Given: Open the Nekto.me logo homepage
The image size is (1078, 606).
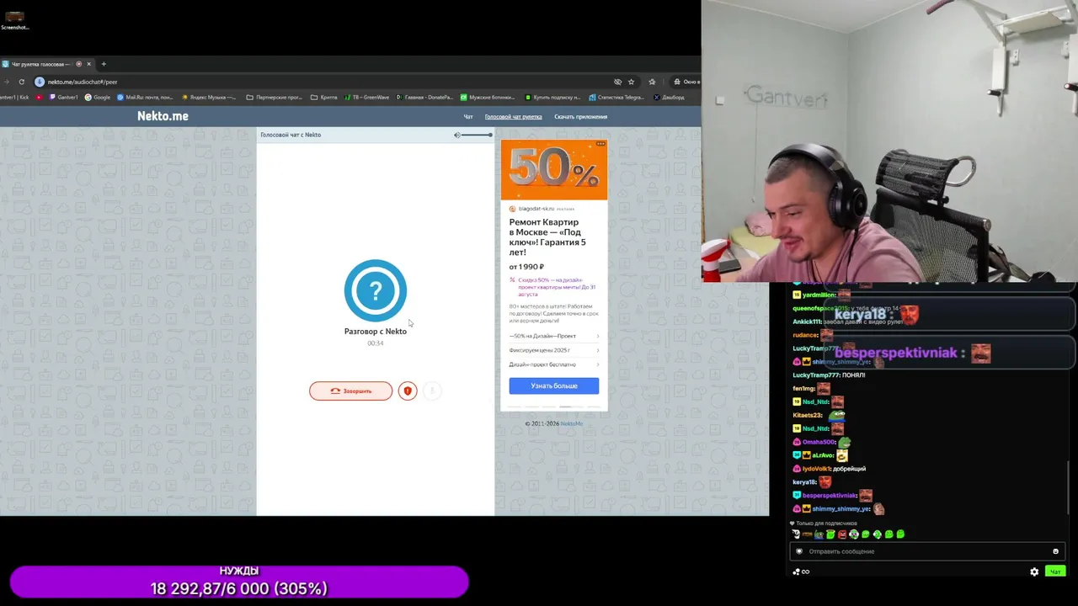Looking at the screenshot, I should click(163, 116).
